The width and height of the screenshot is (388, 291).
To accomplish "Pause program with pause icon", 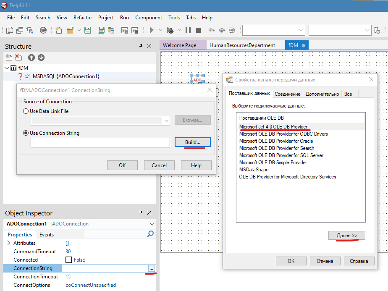I will (188, 30).
